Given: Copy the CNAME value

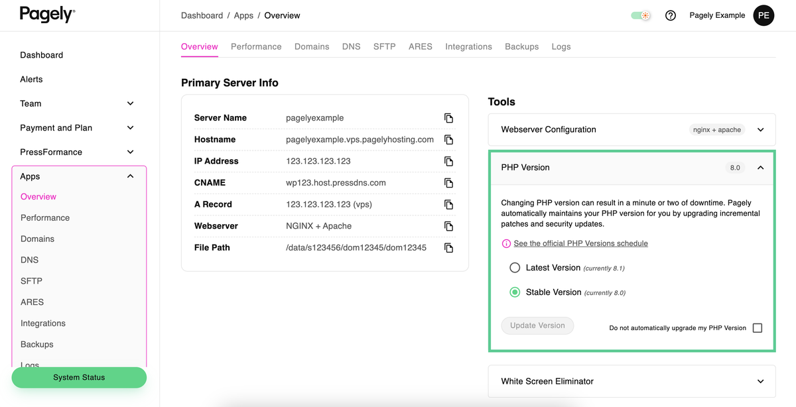Looking at the screenshot, I should [449, 183].
